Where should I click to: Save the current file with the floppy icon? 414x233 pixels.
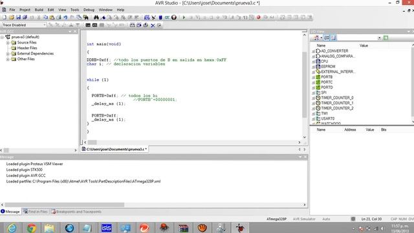pos(18,17)
